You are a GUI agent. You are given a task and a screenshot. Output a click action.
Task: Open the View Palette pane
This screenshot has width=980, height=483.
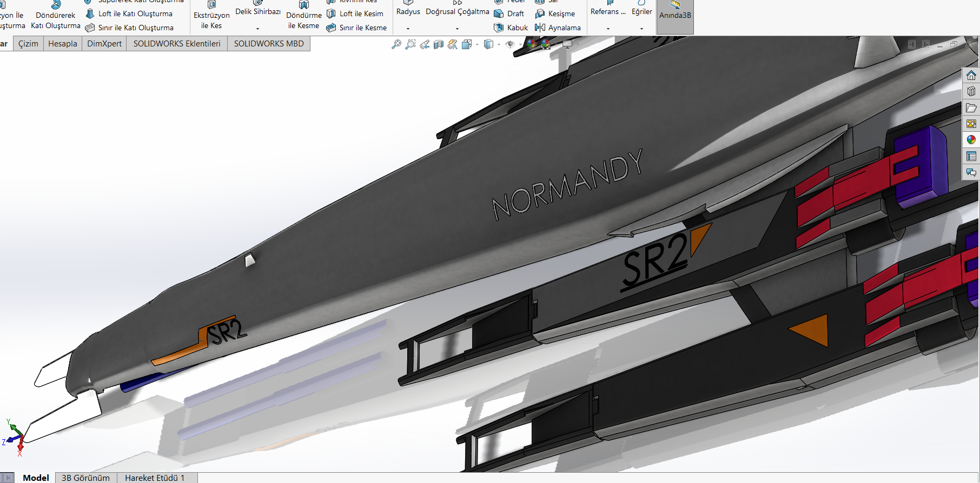point(971,124)
